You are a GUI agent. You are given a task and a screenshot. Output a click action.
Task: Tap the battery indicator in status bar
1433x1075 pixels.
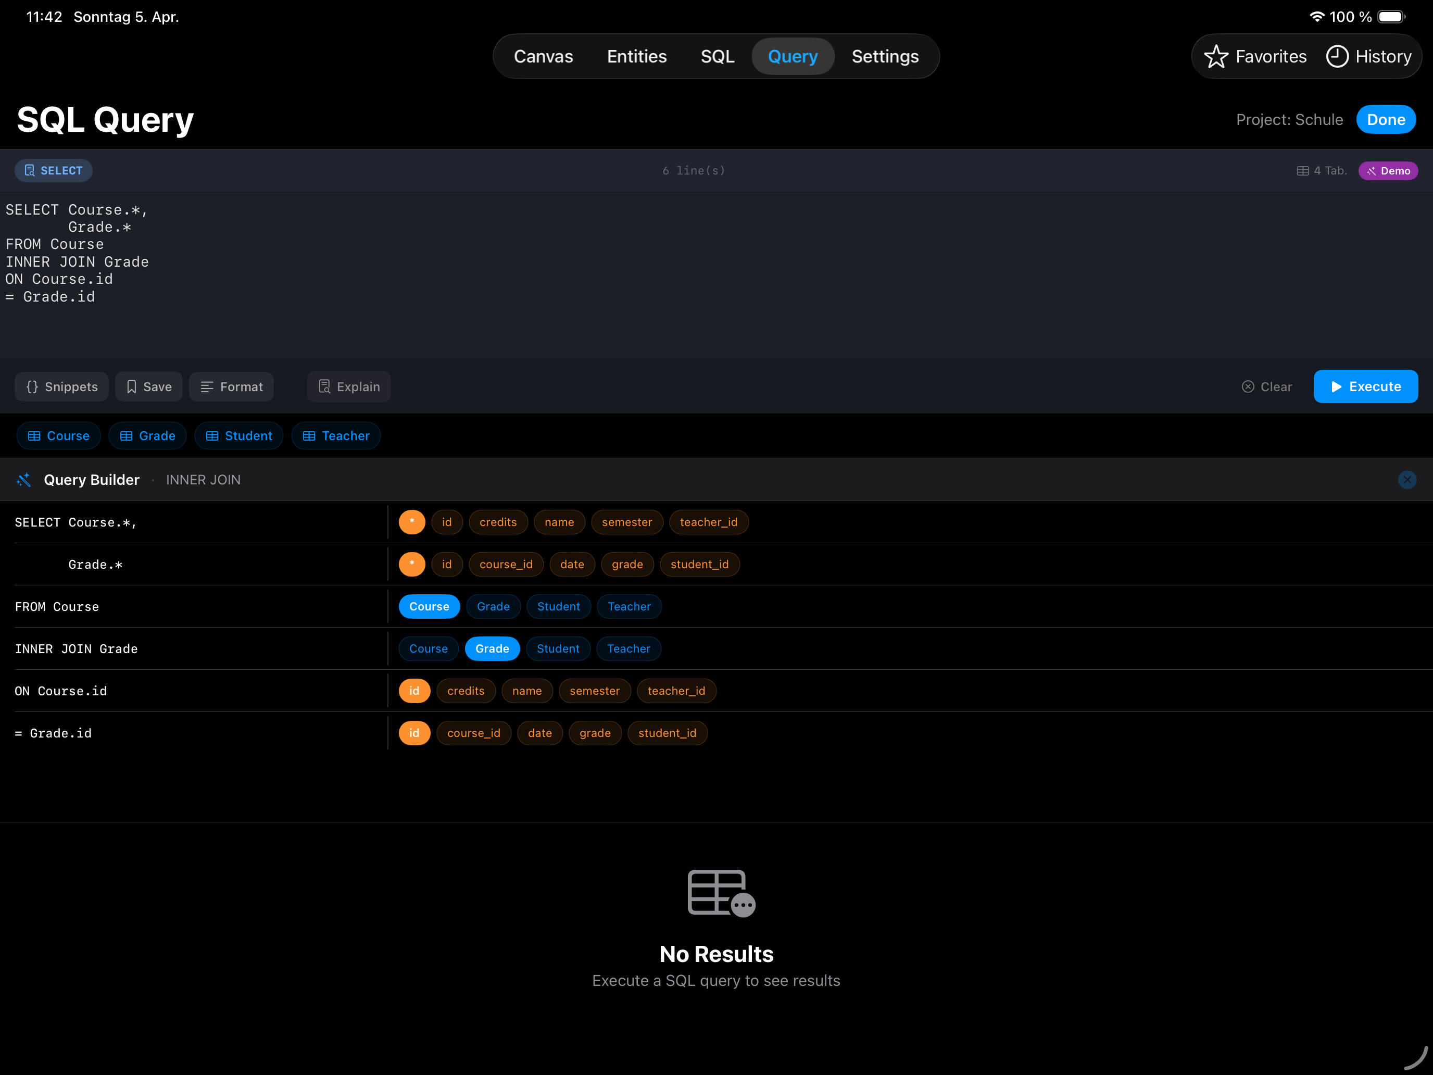coord(1391,17)
